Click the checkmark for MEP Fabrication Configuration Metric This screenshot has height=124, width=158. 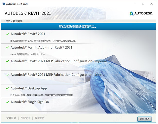tap(7, 75)
